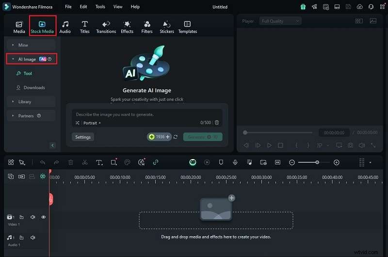Click the microphone voiceover record icon
This screenshot has height=257, width=388.
click(235, 162)
